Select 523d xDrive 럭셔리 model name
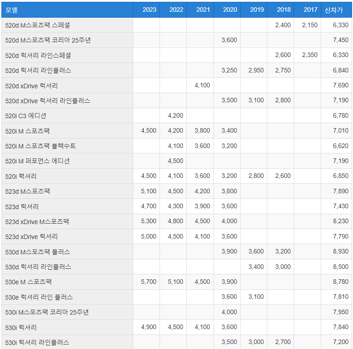 [x=31, y=237]
